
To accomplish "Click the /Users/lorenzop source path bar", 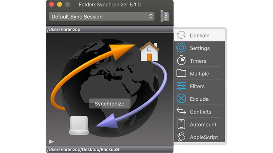I will click(110, 29).
